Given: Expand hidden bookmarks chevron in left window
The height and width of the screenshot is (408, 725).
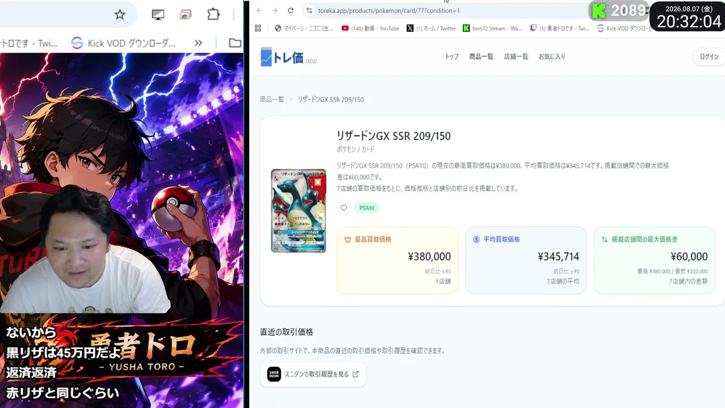Looking at the screenshot, I should (x=198, y=43).
